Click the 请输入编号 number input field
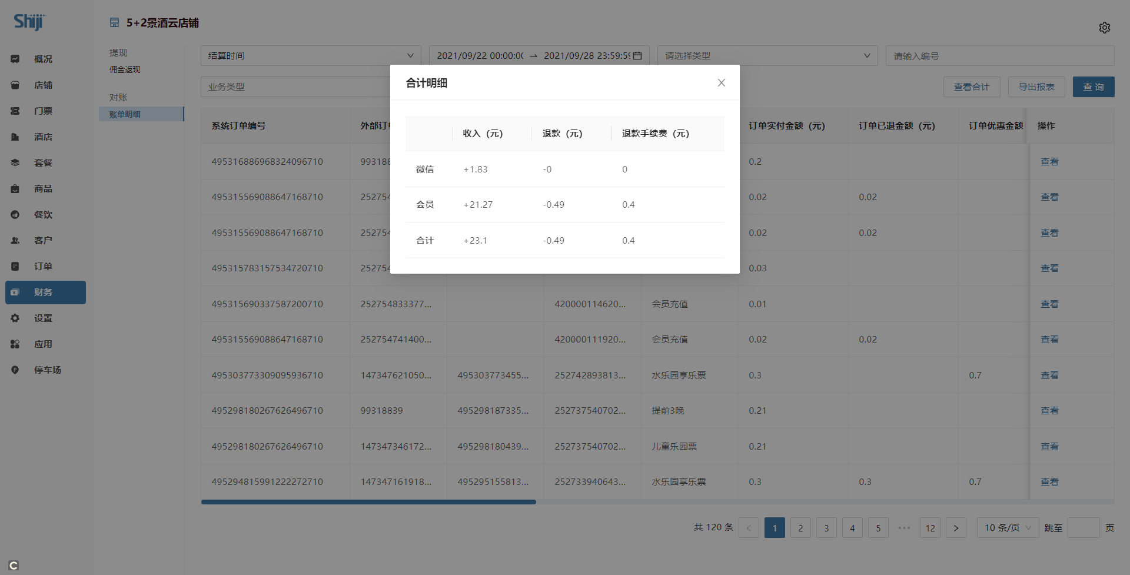Image resolution: width=1130 pixels, height=575 pixels. click(x=999, y=56)
